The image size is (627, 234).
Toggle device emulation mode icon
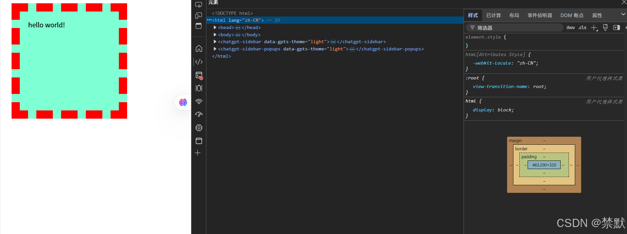[x=199, y=15]
